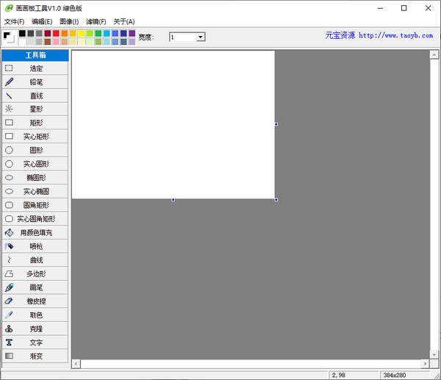
Task: Choose the 用颜色填充 paint bucket tool
Action: 35,232
